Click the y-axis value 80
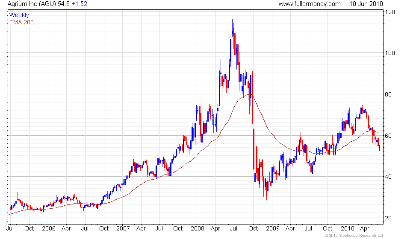This screenshot has width=419, height=239. tap(388, 94)
